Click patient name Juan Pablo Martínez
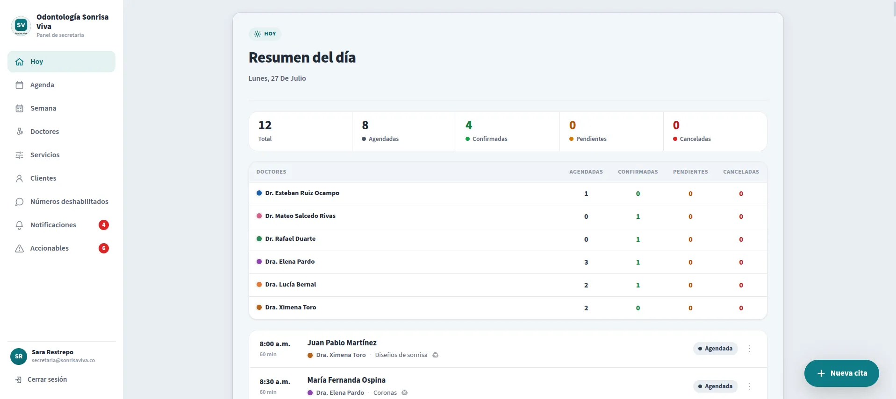Viewport: 896px width, 399px height. coord(342,343)
